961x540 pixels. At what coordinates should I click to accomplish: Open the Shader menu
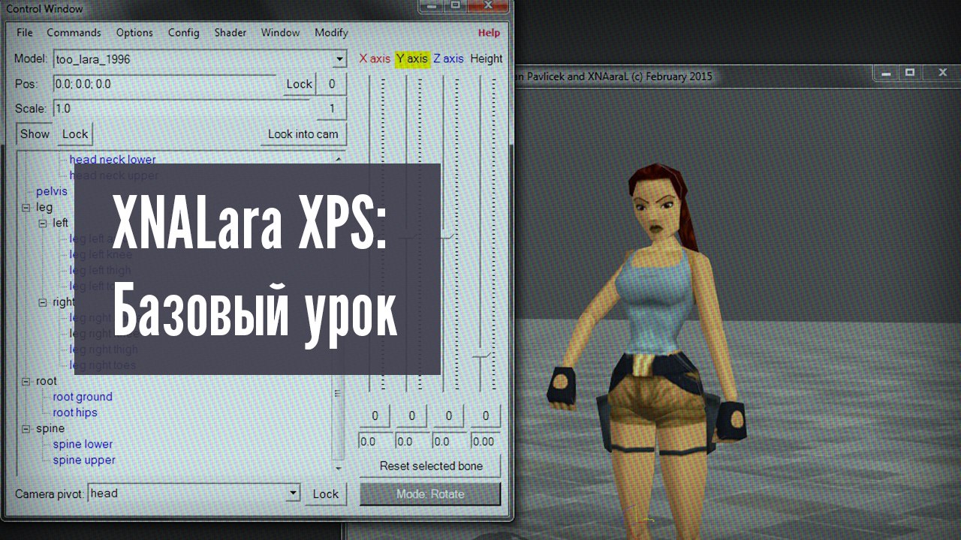point(230,32)
